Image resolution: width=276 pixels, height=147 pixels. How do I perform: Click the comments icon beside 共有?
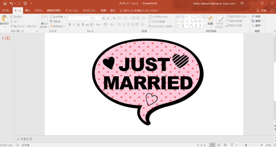click(x=272, y=10)
